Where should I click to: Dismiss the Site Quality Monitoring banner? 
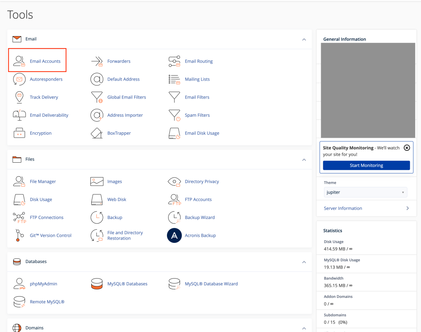407,148
